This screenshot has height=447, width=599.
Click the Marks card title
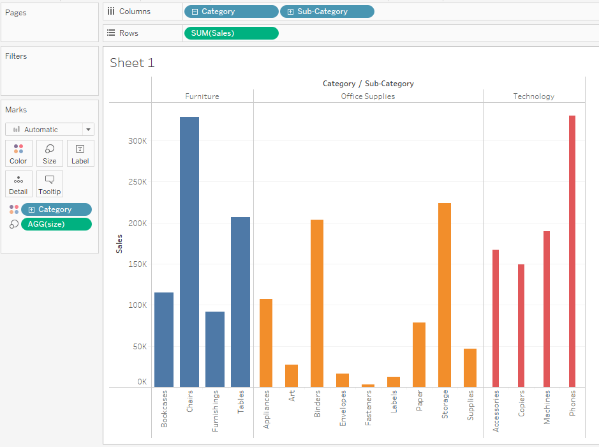point(16,110)
